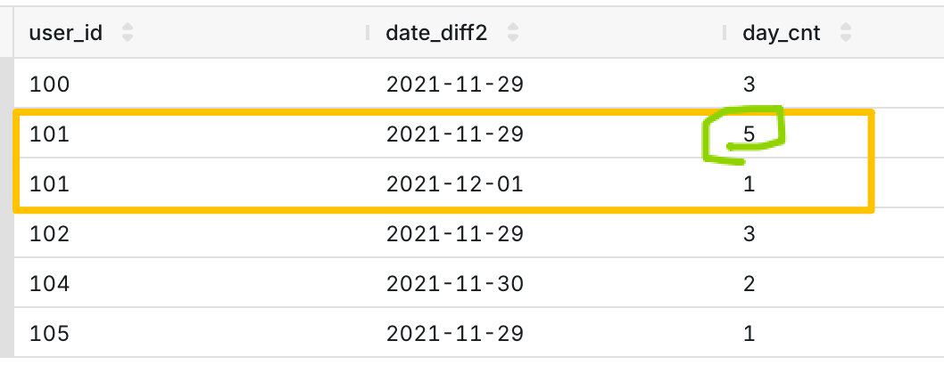This screenshot has height=365, width=944.
Task: Click day_cnt value 1 for user 105
Action: pyautogui.click(x=749, y=334)
